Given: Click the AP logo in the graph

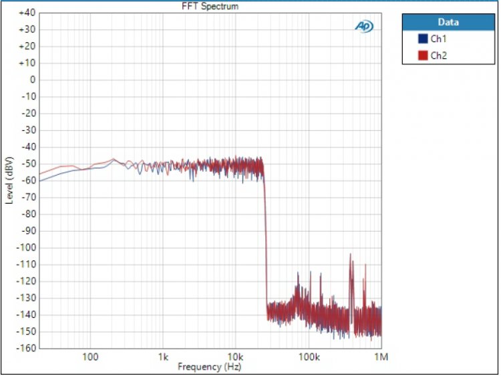Looking at the screenshot, I should click(x=364, y=26).
